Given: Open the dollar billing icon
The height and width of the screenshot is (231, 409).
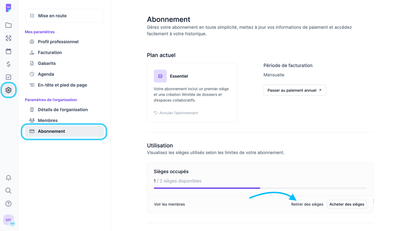Looking at the screenshot, I should pos(8,64).
